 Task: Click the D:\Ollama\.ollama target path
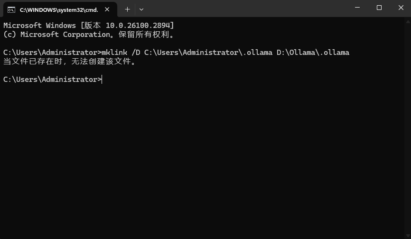click(313, 53)
